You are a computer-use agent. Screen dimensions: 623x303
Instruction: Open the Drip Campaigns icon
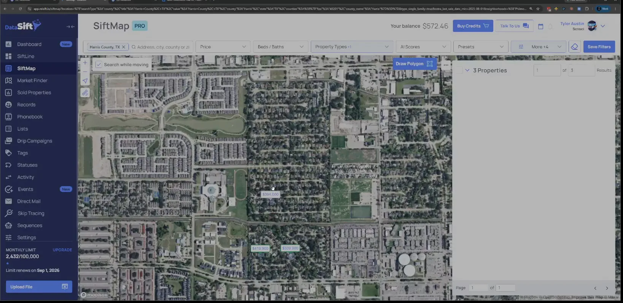[8, 141]
